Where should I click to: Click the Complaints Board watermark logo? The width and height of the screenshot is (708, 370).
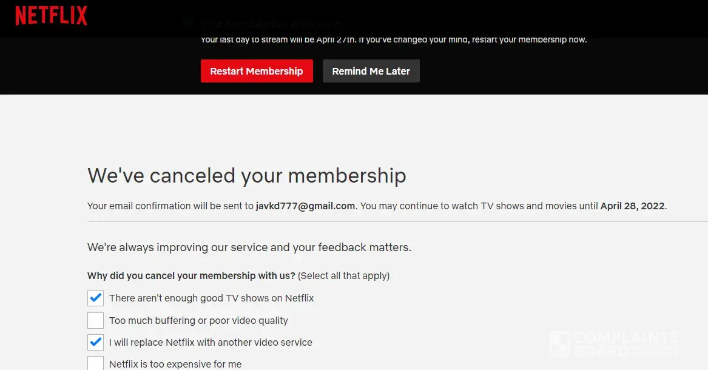[x=613, y=344]
